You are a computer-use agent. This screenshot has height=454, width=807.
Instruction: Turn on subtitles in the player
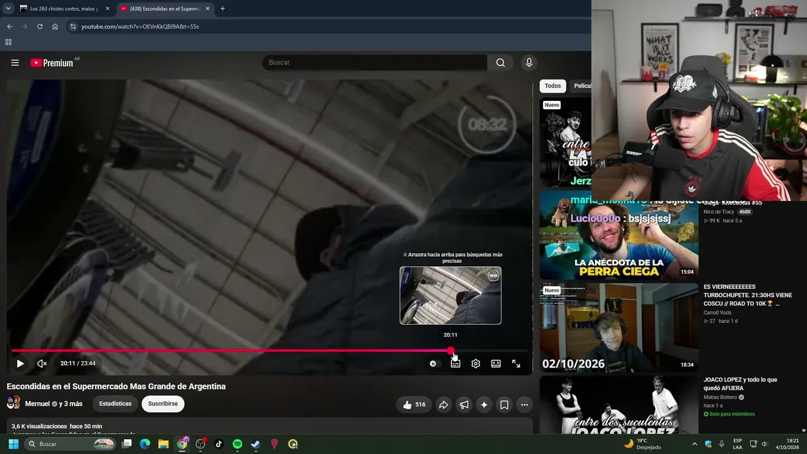point(455,363)
